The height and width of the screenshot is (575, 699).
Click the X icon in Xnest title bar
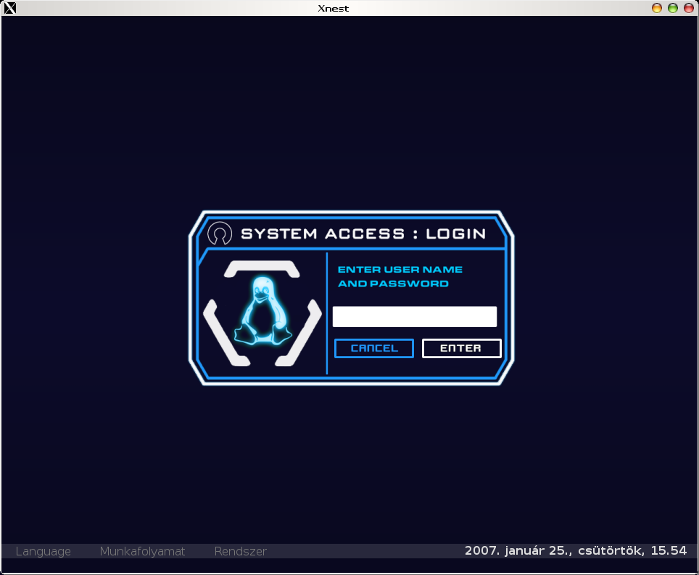(10, 8)
